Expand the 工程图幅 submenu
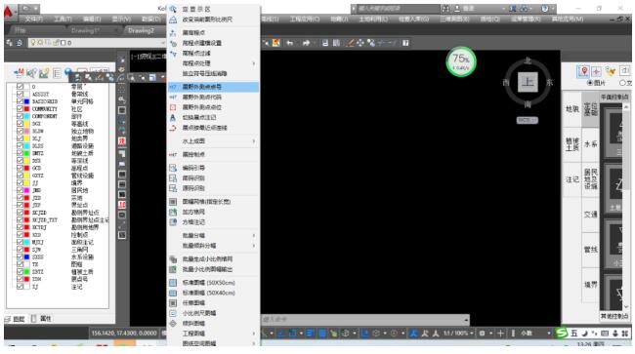Image resolution: width=635 pixels, height=354 pixels. 213,334
